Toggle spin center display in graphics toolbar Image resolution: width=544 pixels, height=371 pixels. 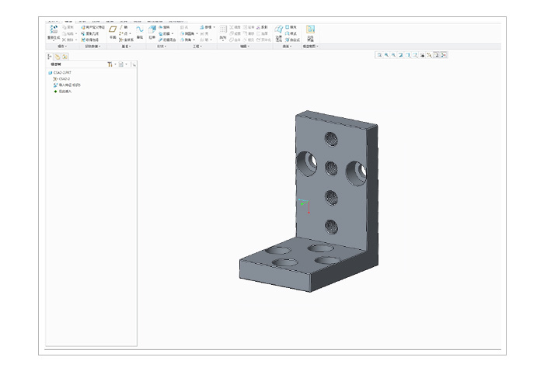point(444,56)
